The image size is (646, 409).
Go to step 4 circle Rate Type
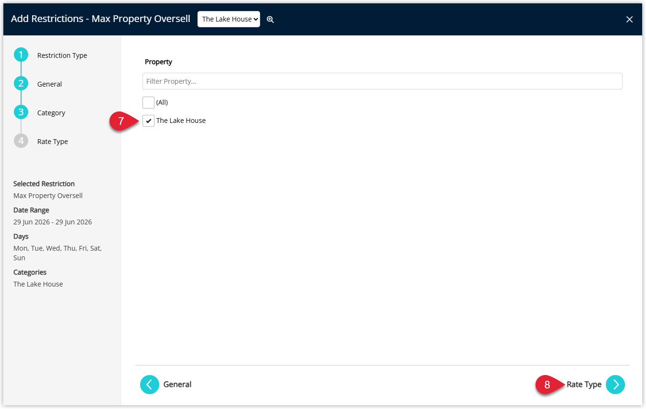pos(21,141)
